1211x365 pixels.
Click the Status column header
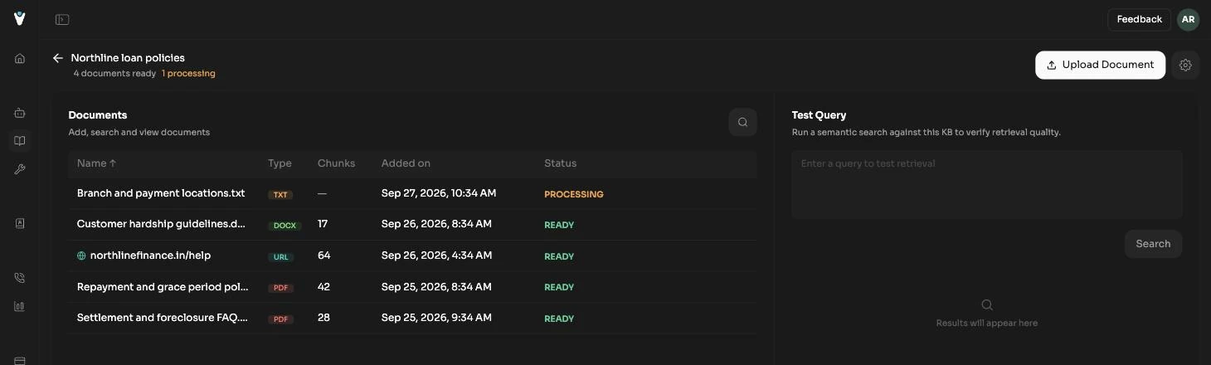click(560, 163)
